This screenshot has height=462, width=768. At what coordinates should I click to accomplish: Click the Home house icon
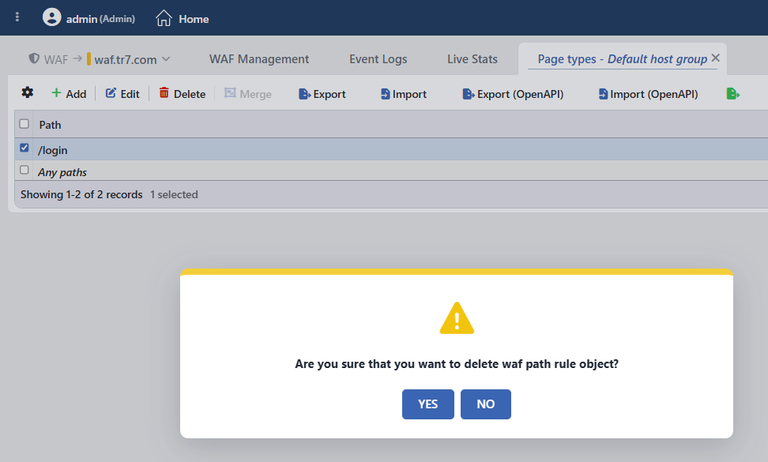(x=164, y=18)
